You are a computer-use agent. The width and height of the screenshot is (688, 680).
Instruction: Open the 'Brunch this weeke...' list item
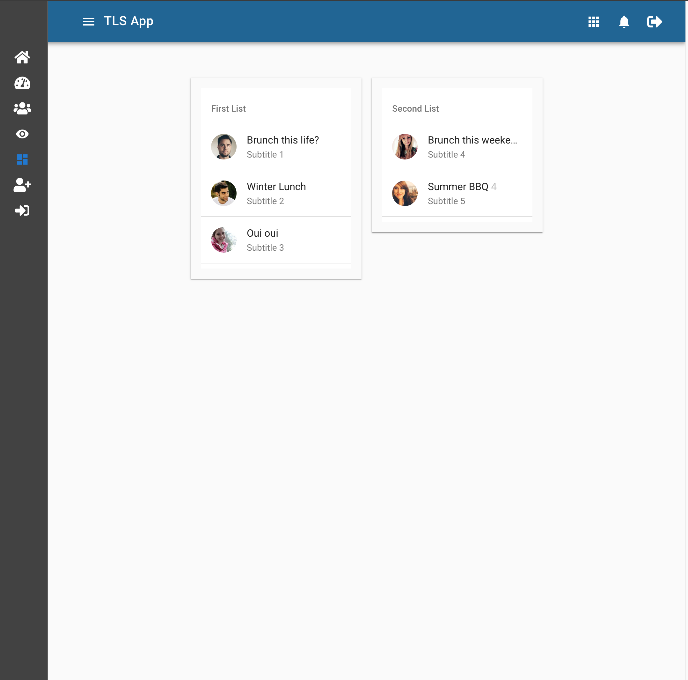tap(457, 147)
